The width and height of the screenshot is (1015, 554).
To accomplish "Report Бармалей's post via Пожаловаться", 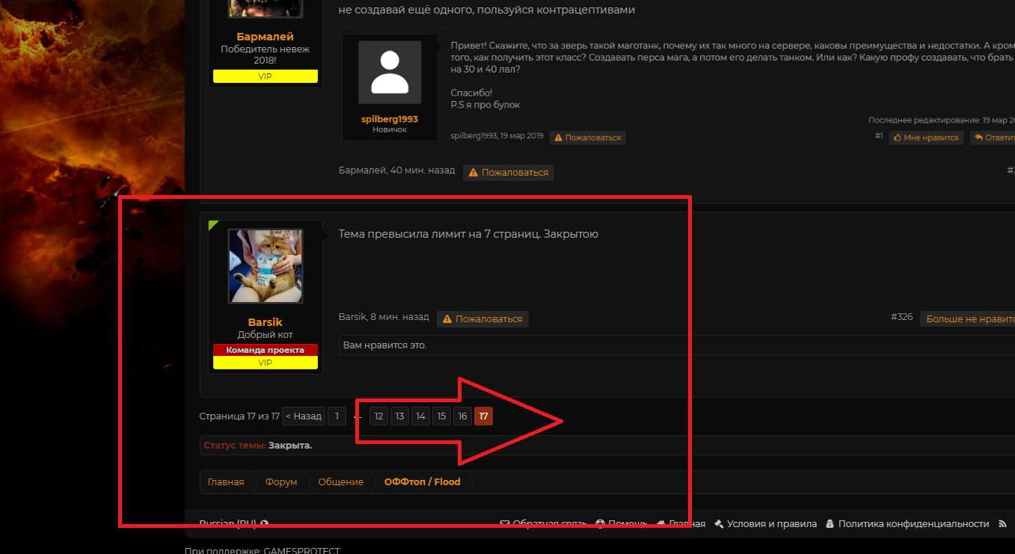I will [x=509, y=172].
